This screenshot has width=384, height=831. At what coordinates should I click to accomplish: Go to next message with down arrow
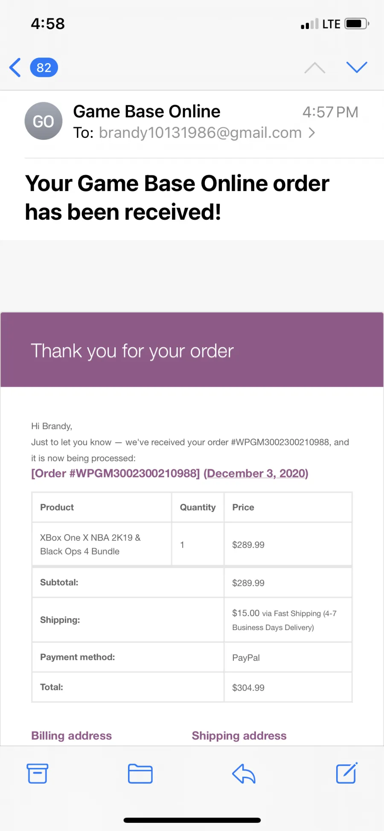357,67
